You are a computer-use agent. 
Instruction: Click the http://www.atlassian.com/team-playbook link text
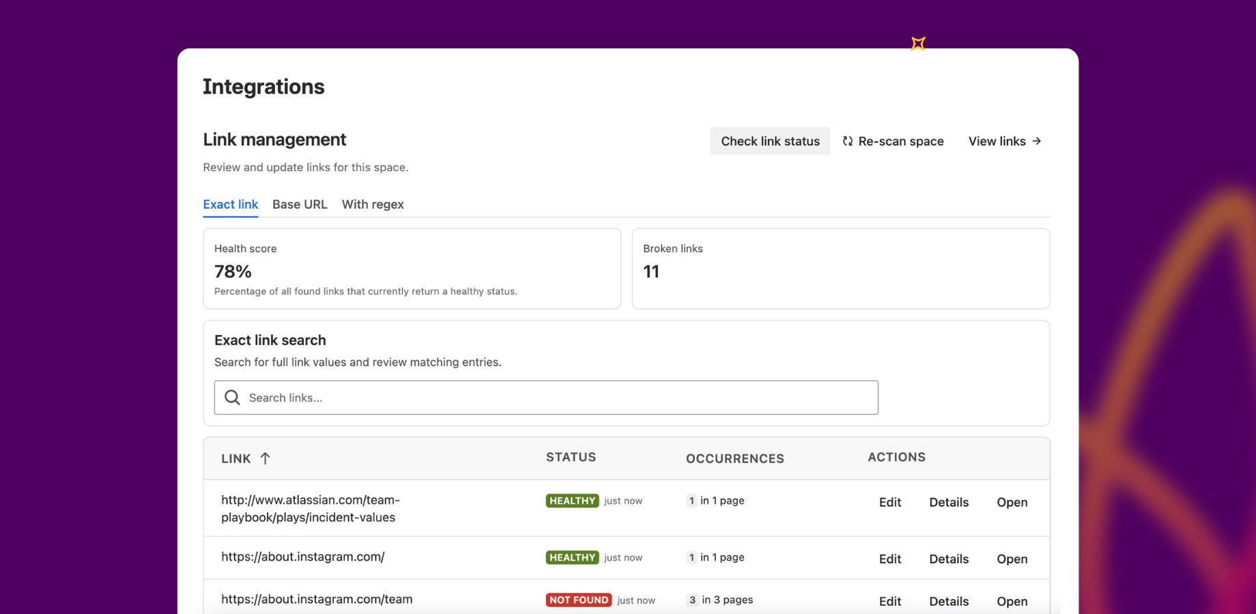[311, 508]
